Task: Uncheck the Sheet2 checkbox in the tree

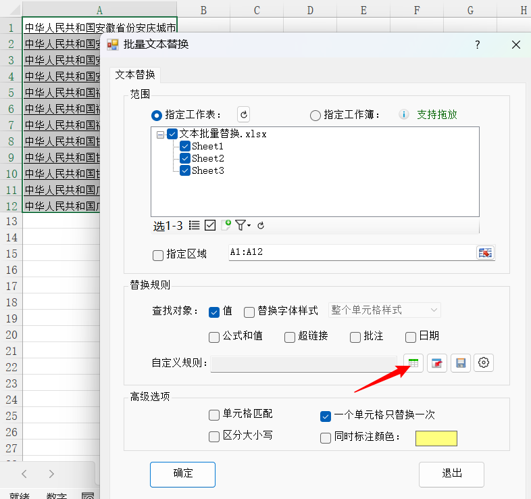Action: (x=185, y=158)
